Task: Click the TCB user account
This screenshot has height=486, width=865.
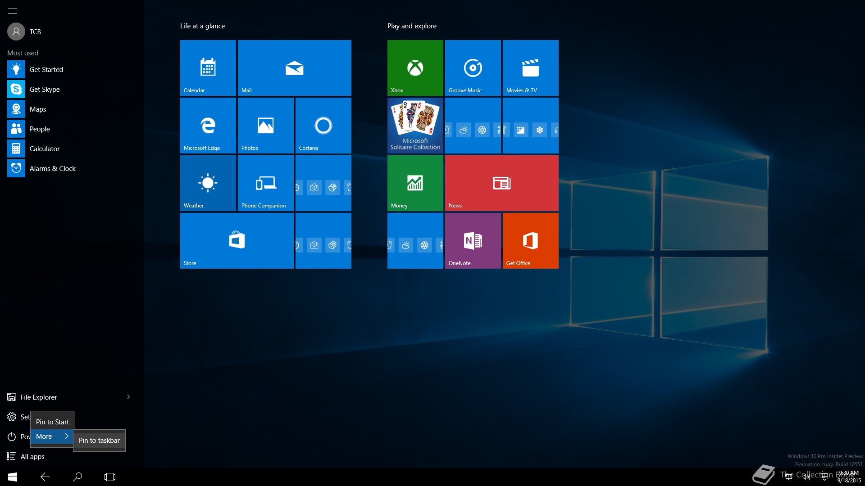Action: [x=24, y=31]
